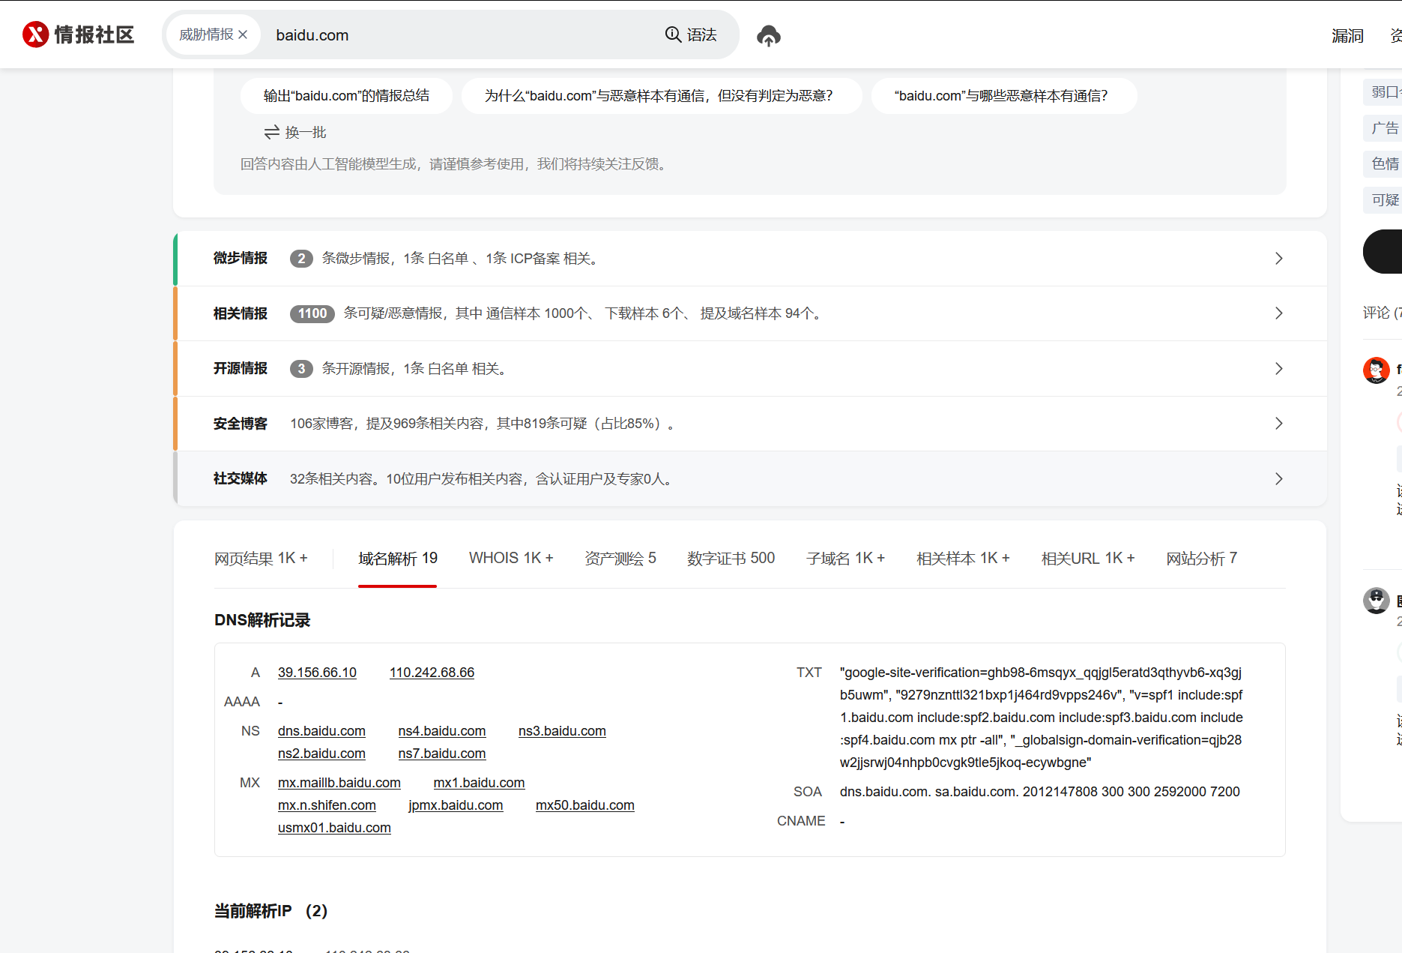Open the ns2.baidu.com NS link
The image size is (1402, 953).
[321, 754]
